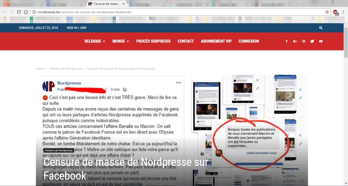Image resolution: width=348 pixels, height=186 pixels.
Task: Bookmark this page with star icon
Action: click(327, 12)
